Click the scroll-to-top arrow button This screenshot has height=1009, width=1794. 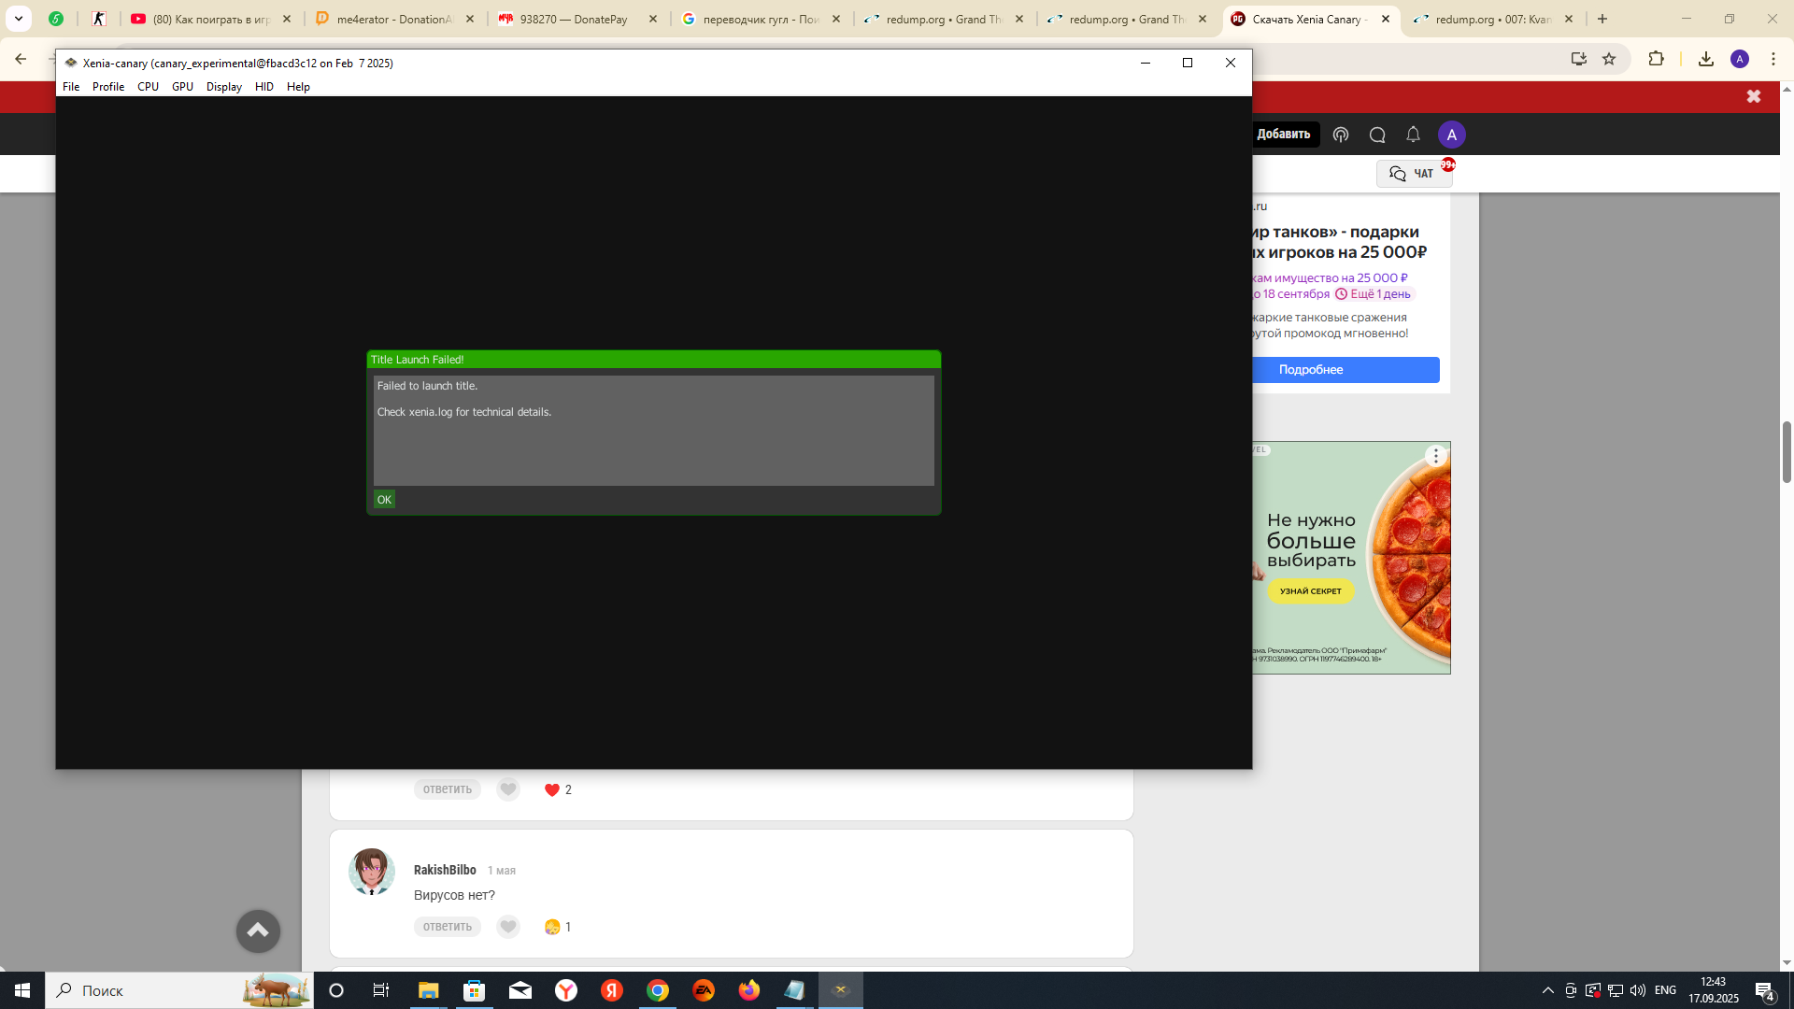pyautogui.click(x=258, y=931)
